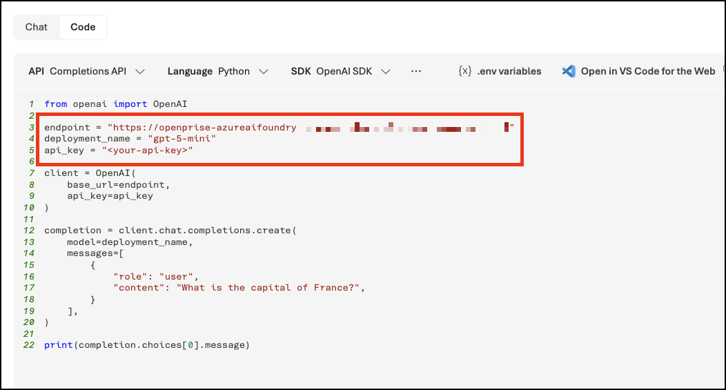
Task: Click the "What is the capital of France?" string
Action: coord(268,288)
